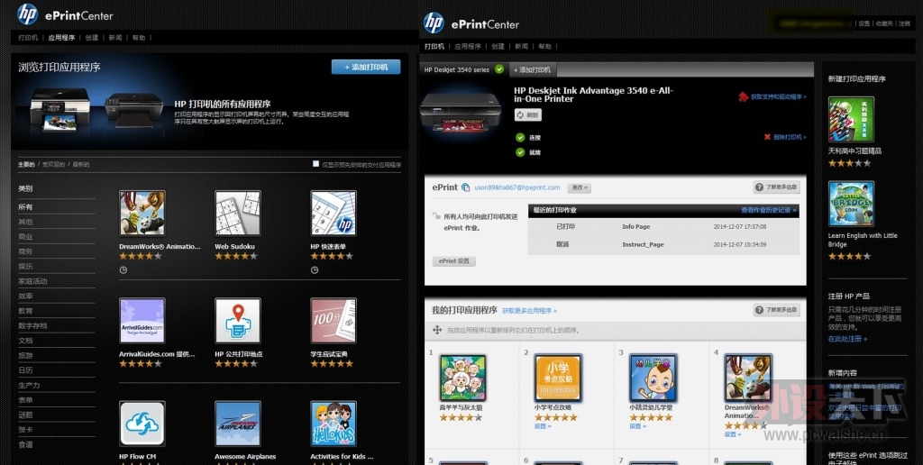This screenshot has height=465, width=923.
Task: Open the Web Sudoku app icon
Action: coord(238,213)
